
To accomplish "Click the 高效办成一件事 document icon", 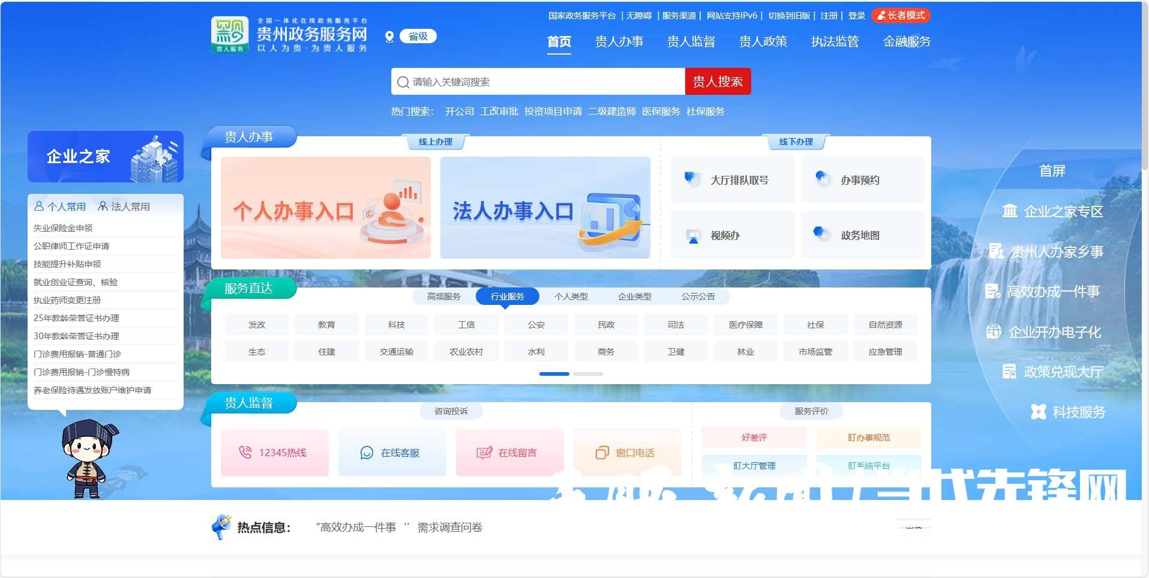I will (x=993, y=291).
